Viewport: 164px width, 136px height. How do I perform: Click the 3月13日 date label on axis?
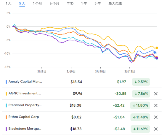point(130,72)
